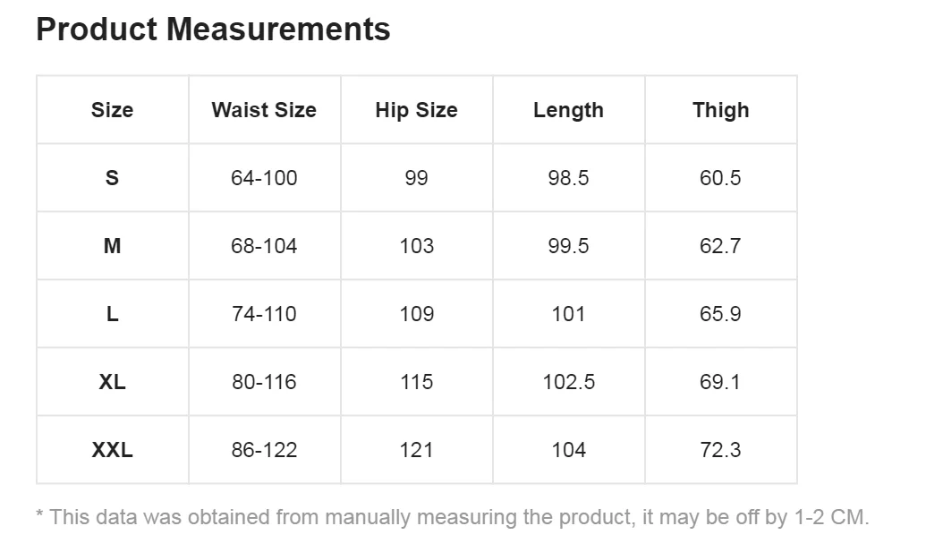Screen dimensions: 943x543
Task: Select the XXL size row label
Action: pos(112,450)
